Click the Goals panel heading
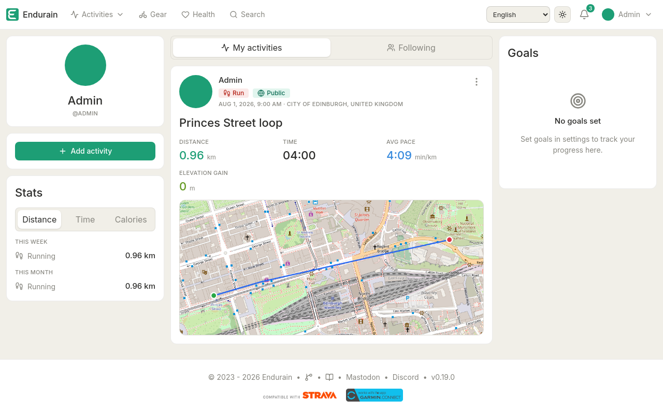The width and height of the screenshot is (663, 414). point(523,53)
